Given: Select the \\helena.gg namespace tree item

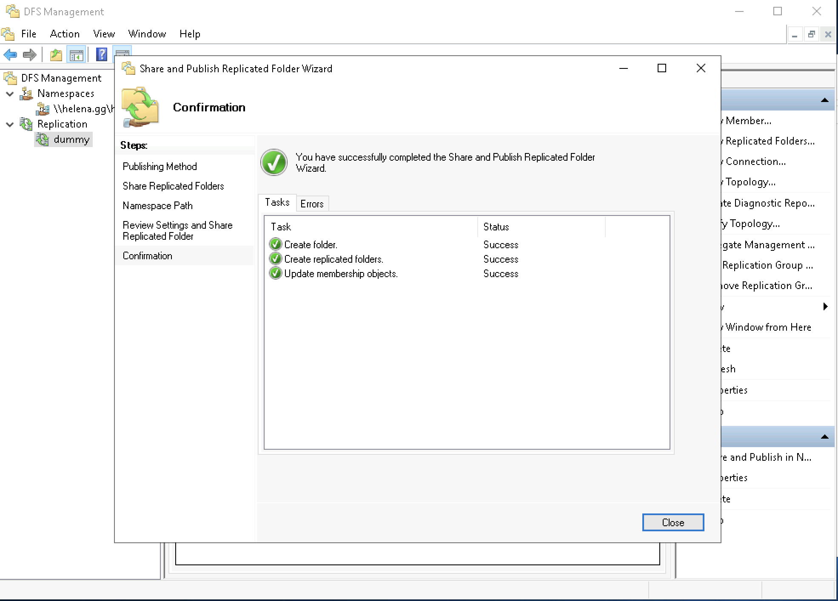Looking at the screenshot, I should pyautogui.click(x=83, y=109).
